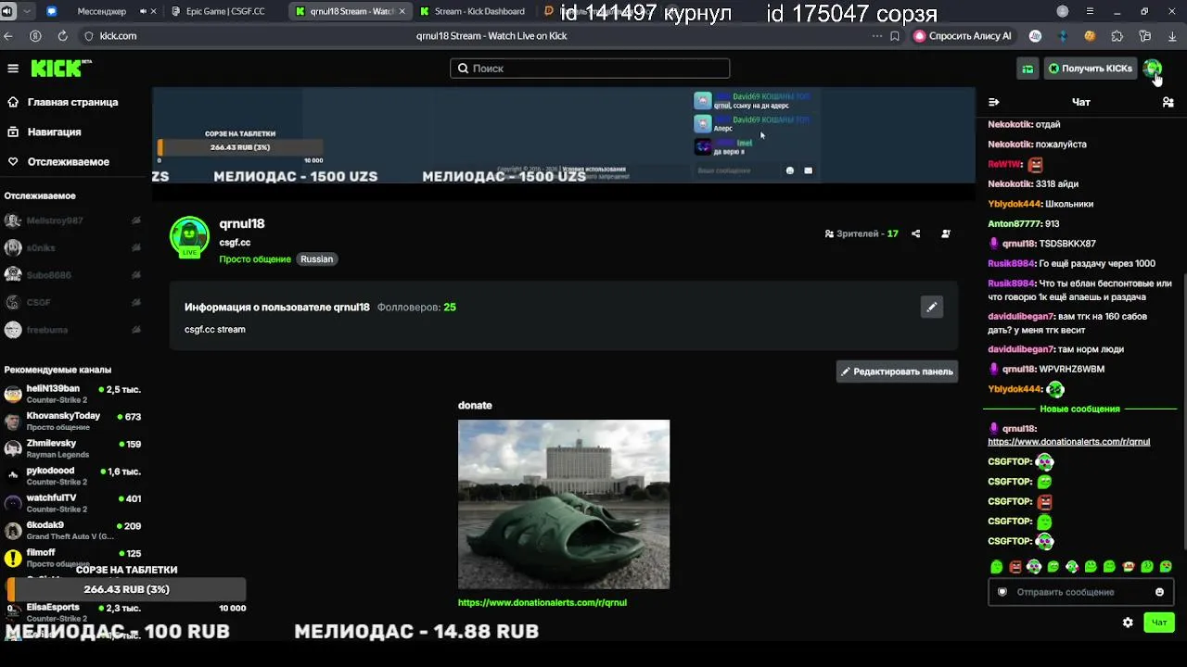The image size is (1187, 667).
Task: Click the green Чат send button
Action: pyautogui.click(x=1159, y=623)
